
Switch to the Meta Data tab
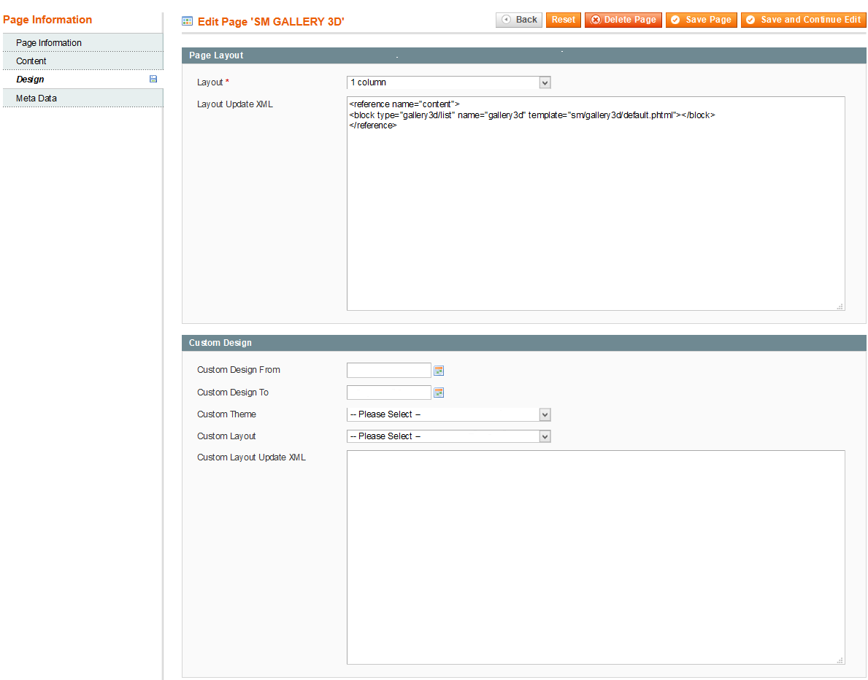coord(83,98)
